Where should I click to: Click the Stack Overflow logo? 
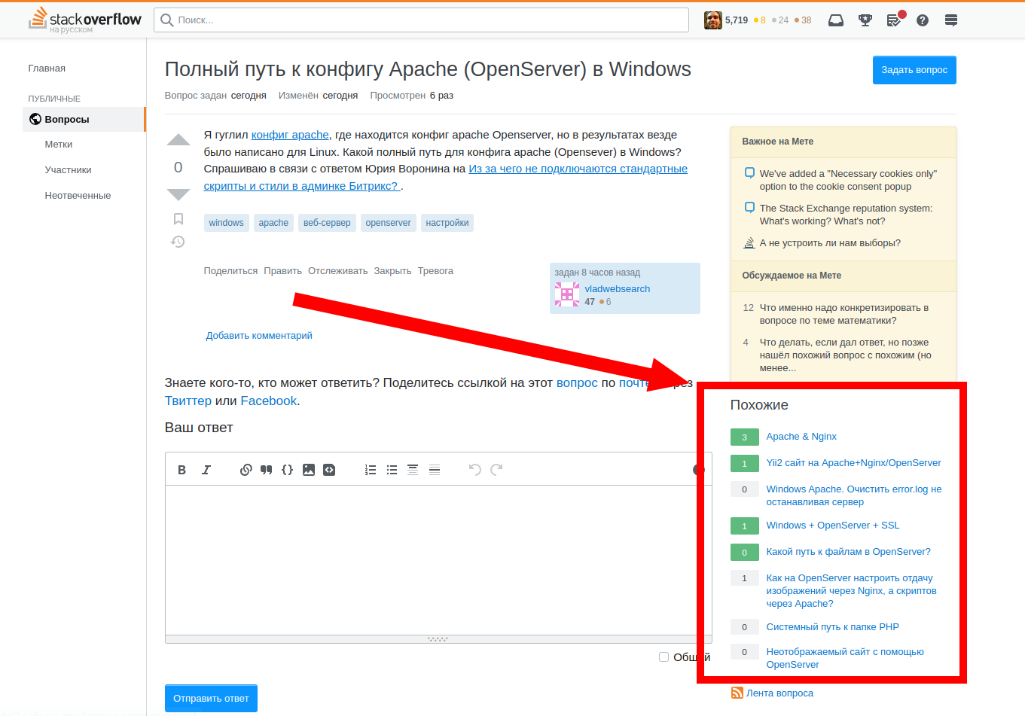coord(84,20)
